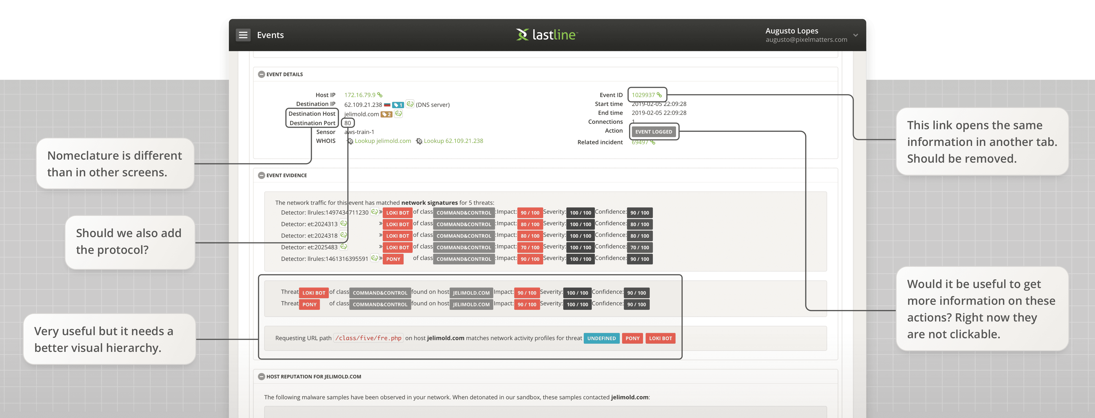Collapse the Event Details section
The image size is (1095, 418).
[261, 74]
